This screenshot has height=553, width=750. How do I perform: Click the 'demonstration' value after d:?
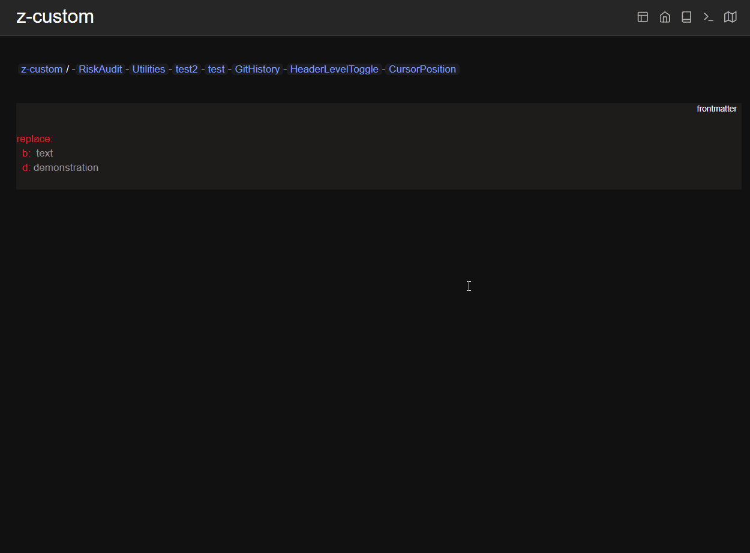66,168
